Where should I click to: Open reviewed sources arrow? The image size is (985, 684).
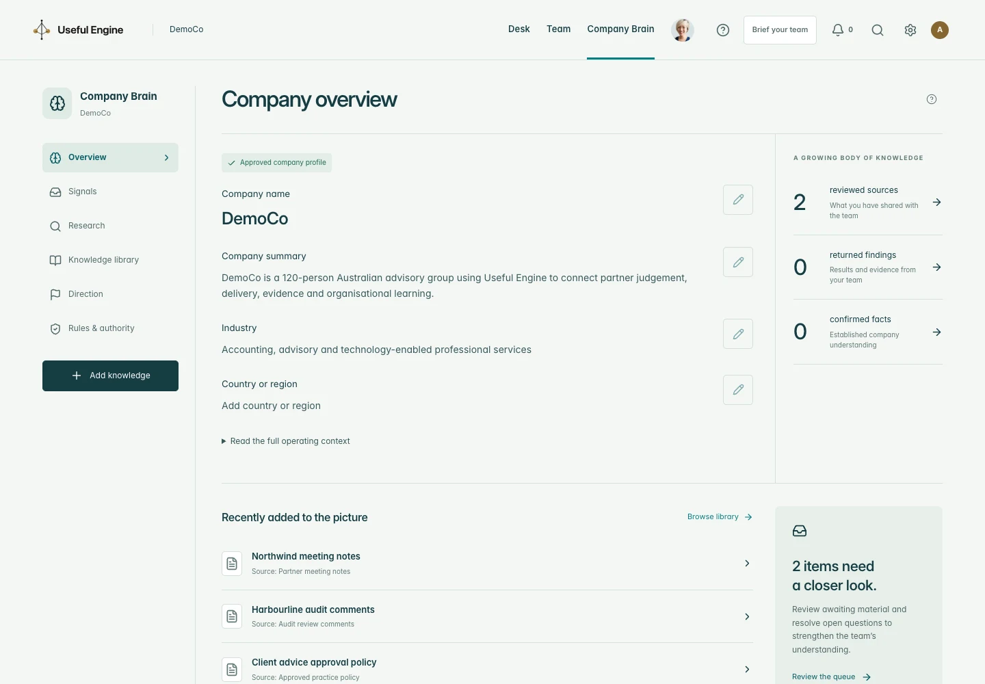pos(937,202)
